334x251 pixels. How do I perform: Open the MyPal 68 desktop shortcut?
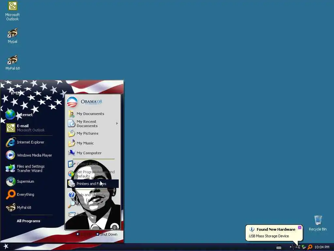coord(12,63)
